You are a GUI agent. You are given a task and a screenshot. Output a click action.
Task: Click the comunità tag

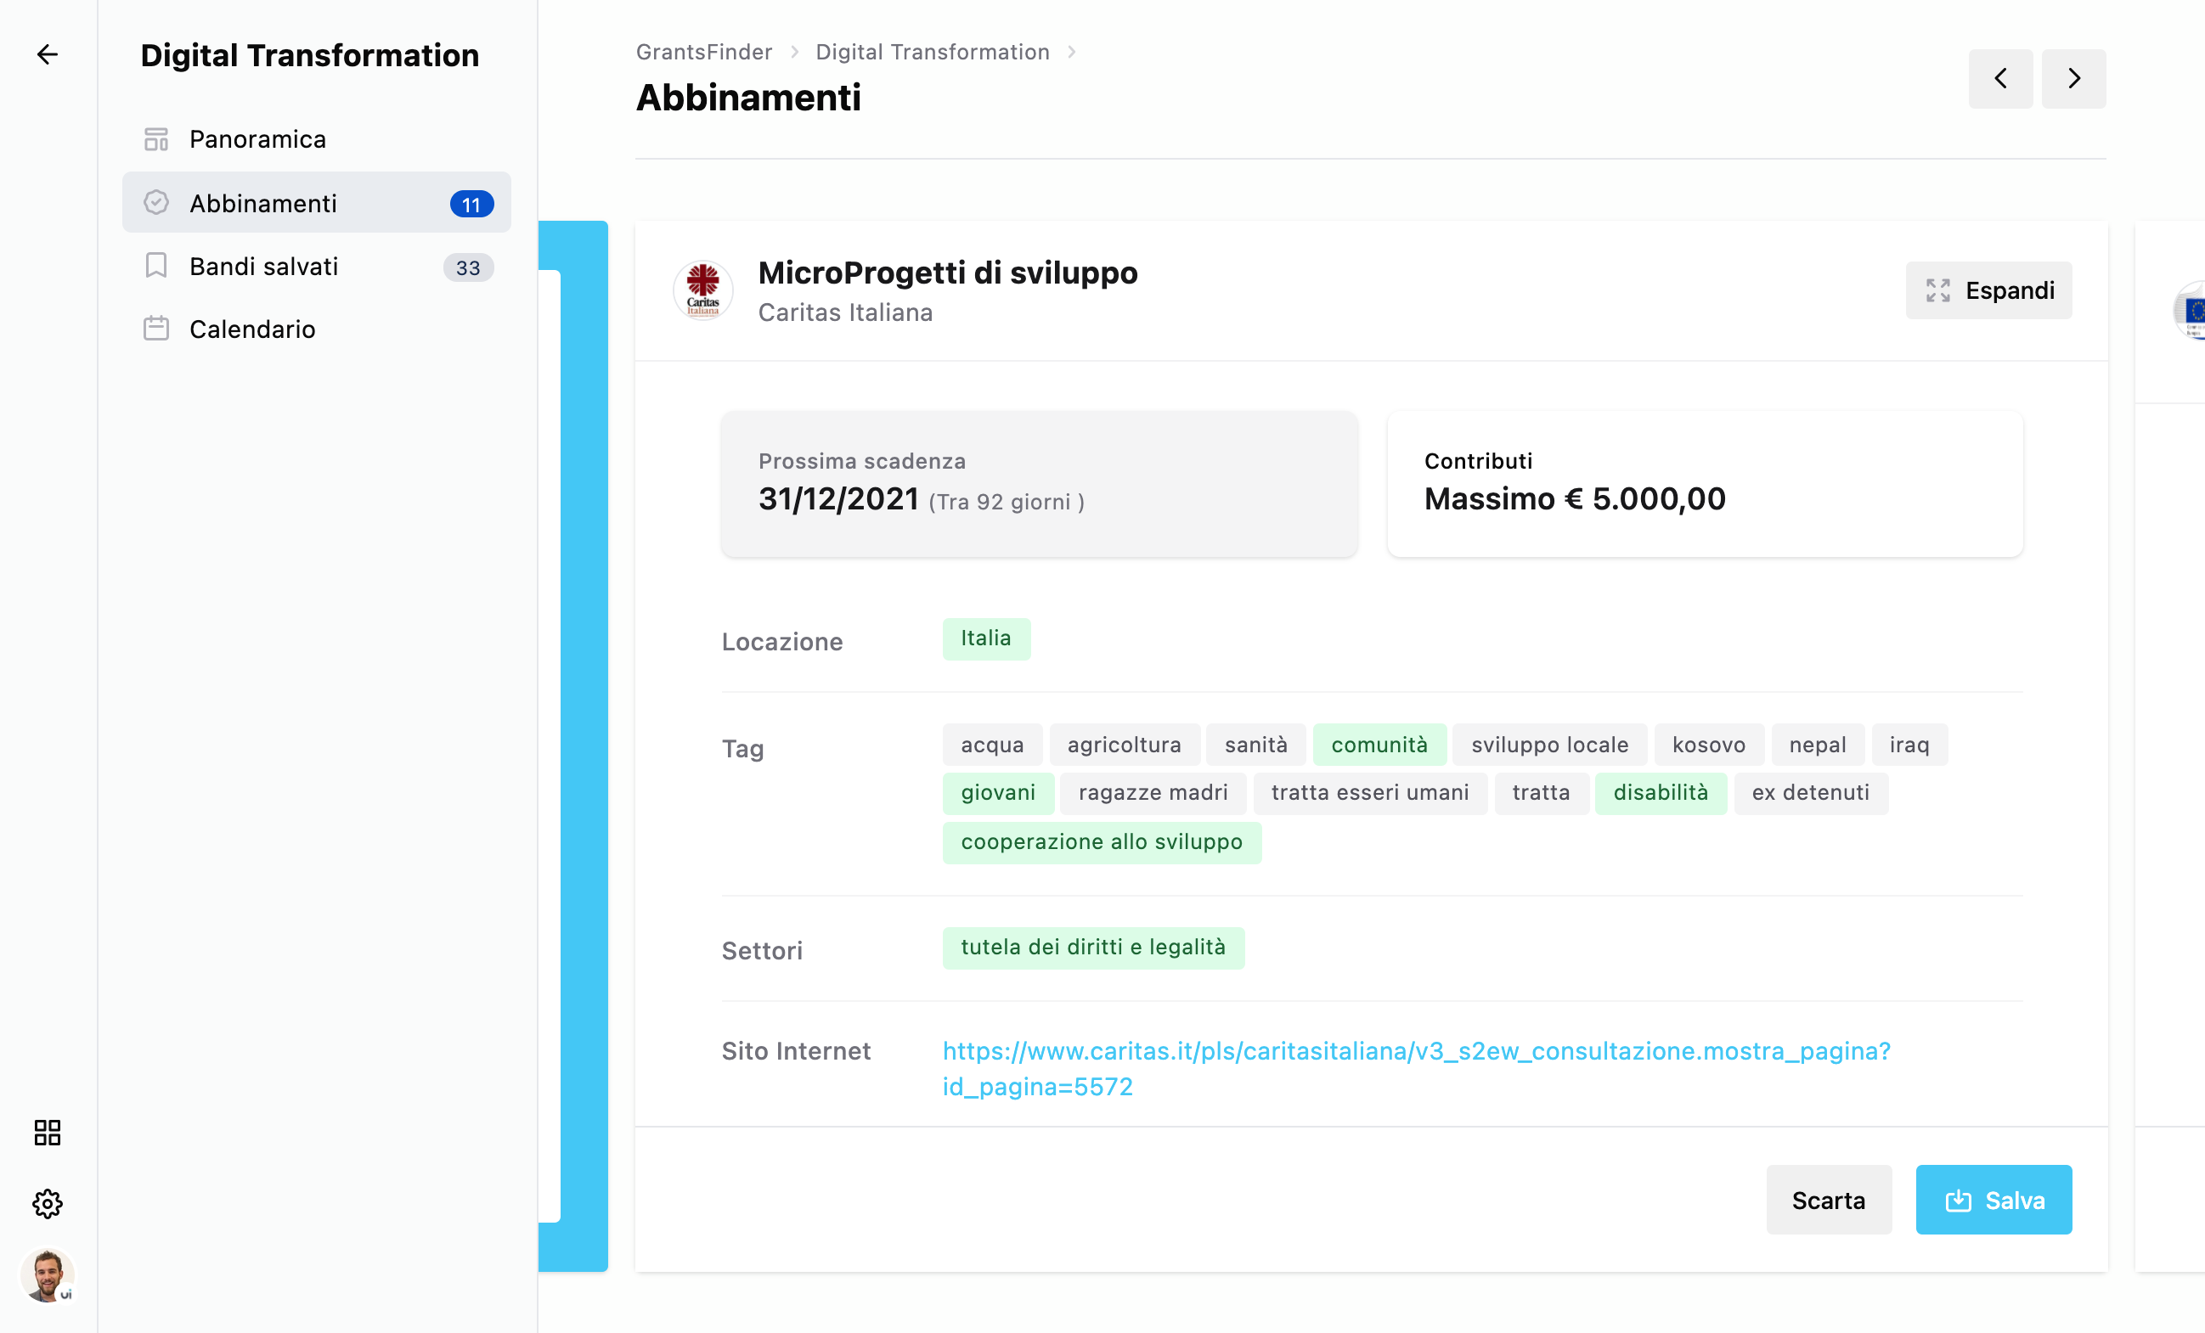[1380, 745]
